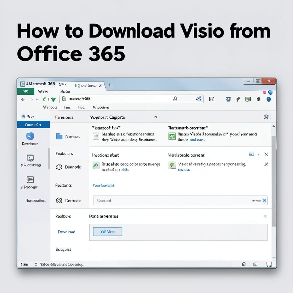This screenshot has height=293, width=293.
Task: Open the 'Namsiola' folder item
Action: 68,136
